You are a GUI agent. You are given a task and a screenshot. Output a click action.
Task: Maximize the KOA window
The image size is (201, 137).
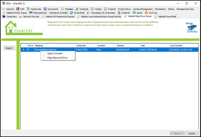[x=187, y=3]
